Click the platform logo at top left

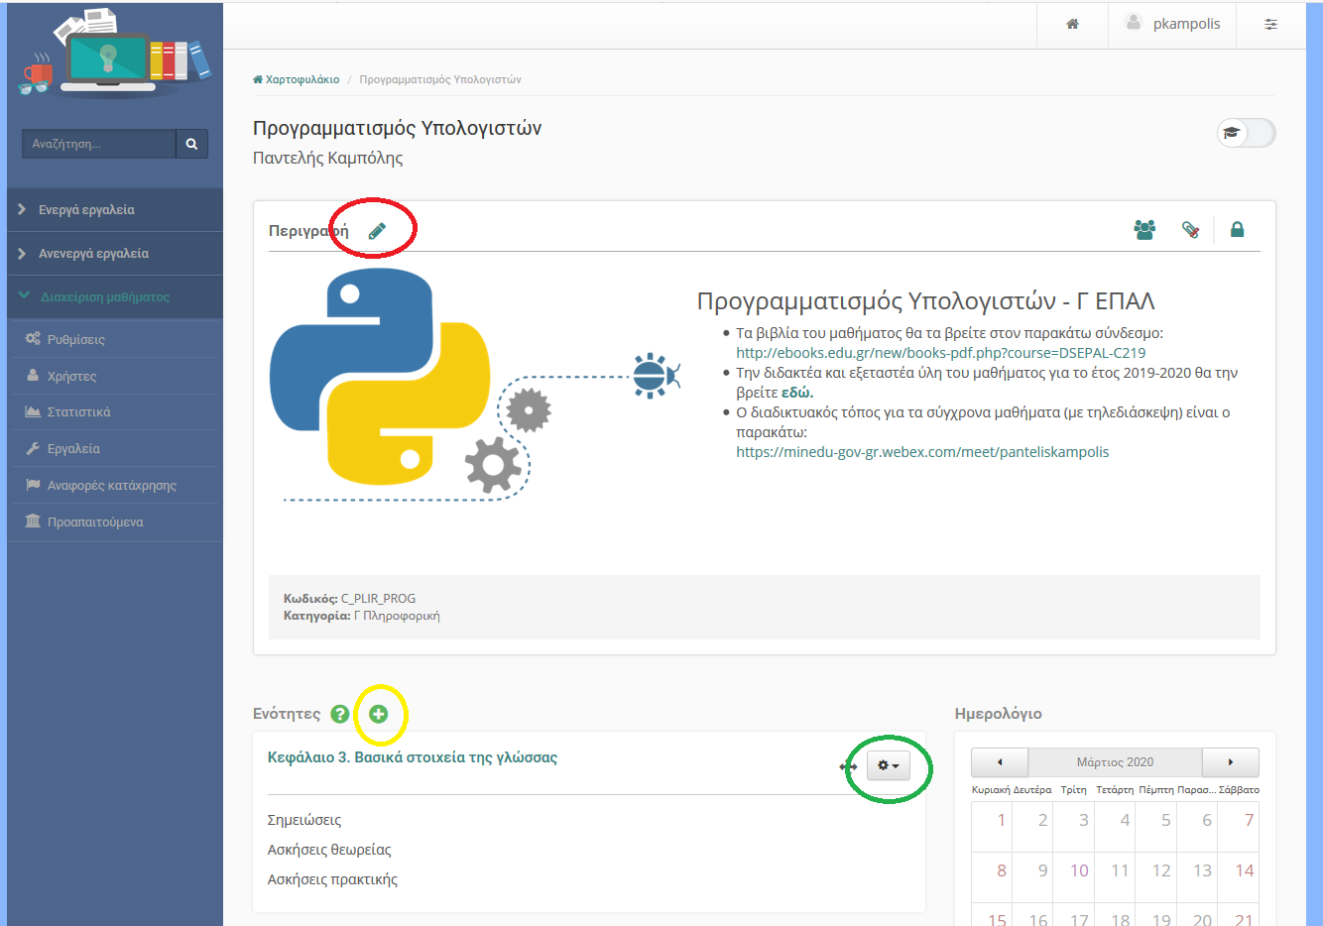115,55
